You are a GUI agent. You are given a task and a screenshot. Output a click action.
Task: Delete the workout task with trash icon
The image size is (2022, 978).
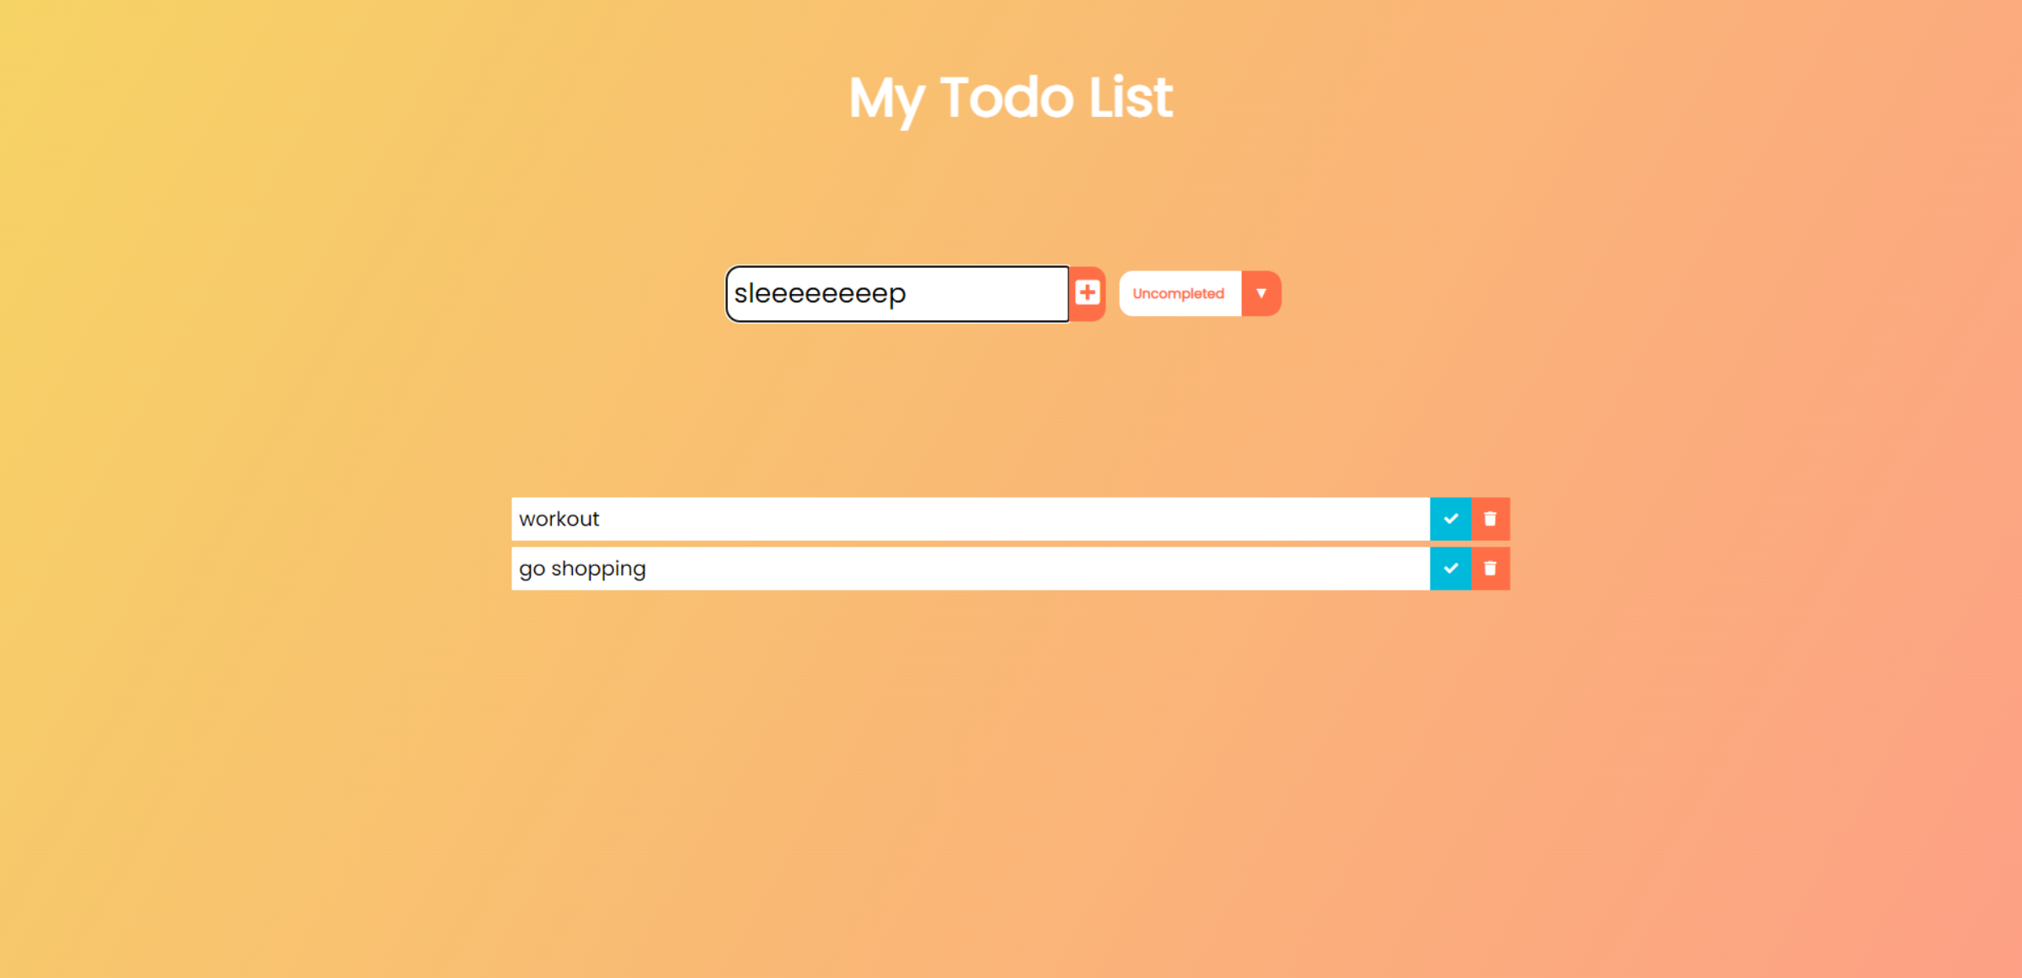pyautogui.click(x=1490, y=519)
